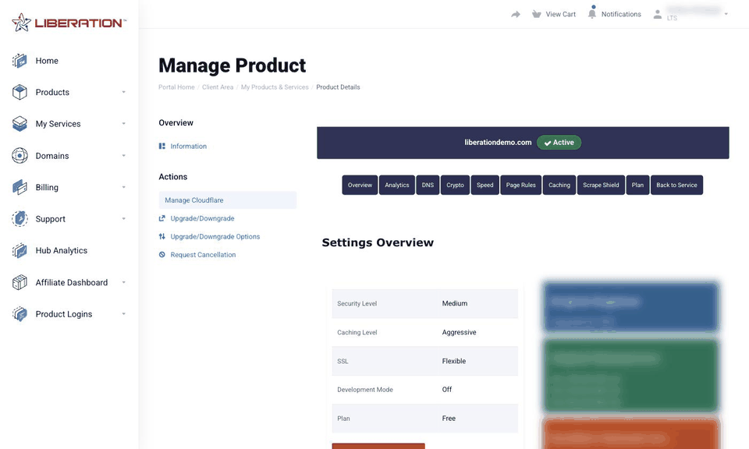Open the DNS tab
749x449 pixels.
click(x=428, y=186)
